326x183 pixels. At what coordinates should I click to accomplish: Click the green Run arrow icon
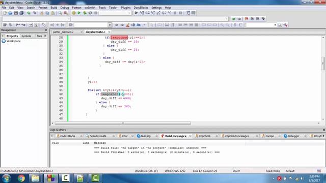79,13
